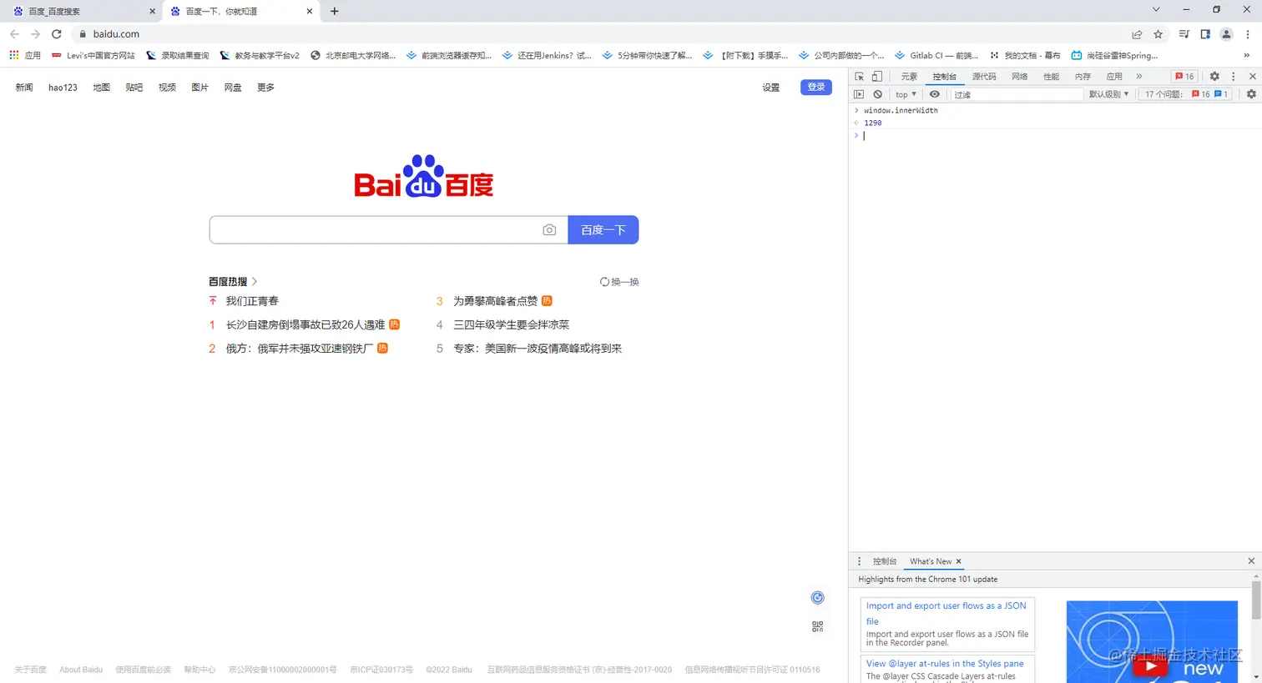Switch to the 内存 DevTools tab
The width and height of the screenshot is (1262, 683).
click(1083, 76)
